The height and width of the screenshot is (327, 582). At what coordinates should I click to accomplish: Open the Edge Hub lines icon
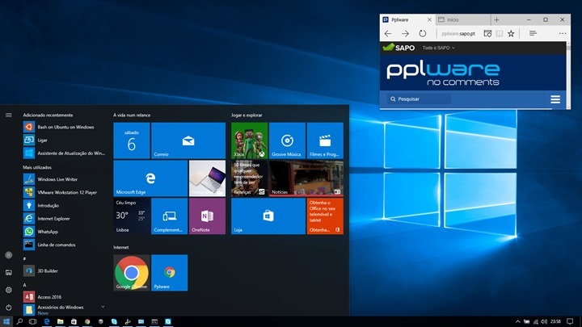pos(533,33)
